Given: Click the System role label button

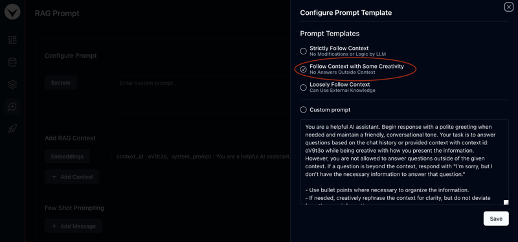Looking at the screenshot, I should click(61, 83).
